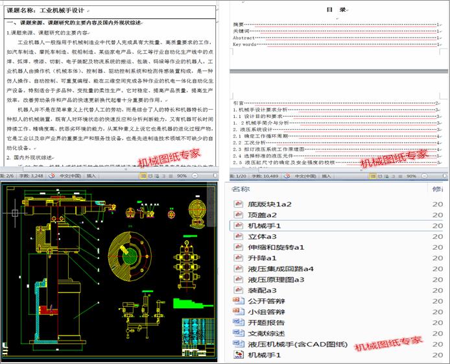Viewport: 450px width, 364px height.
Task: Toggle 插入 insert mode in right Word status bar
Action: [326, 176]
